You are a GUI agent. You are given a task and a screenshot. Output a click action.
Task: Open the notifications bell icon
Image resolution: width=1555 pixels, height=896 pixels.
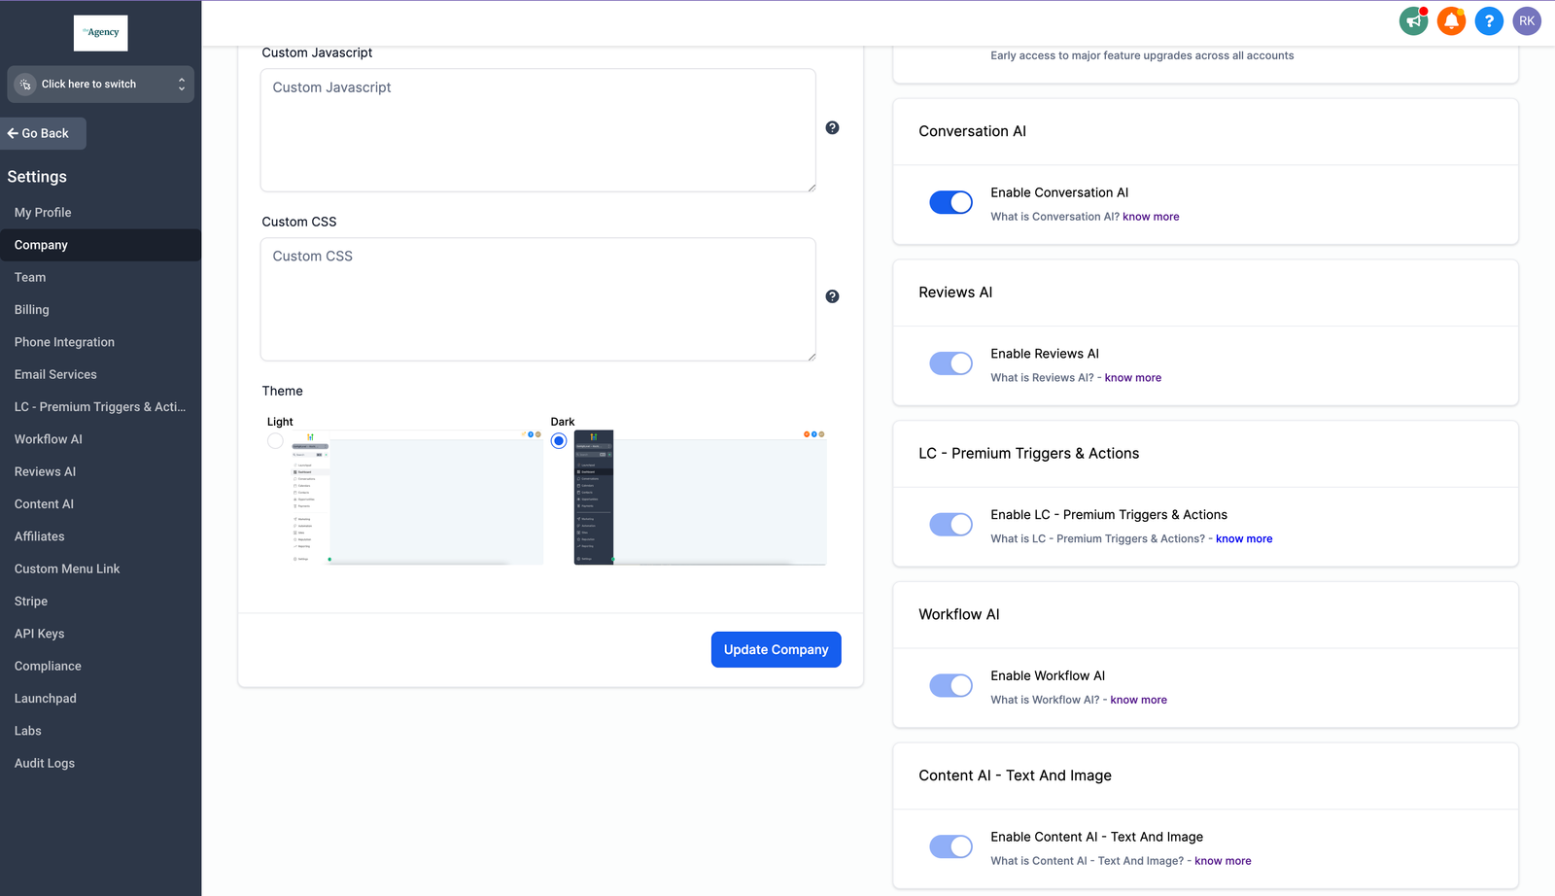[1451, 20]
